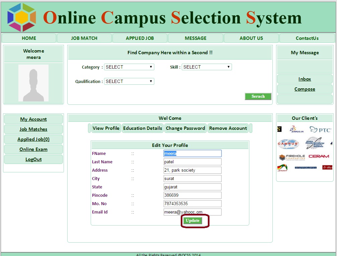Click the user profile avatar picture
Image resolution: width=337 pixels, height=256 pixels.
(33, 83)
